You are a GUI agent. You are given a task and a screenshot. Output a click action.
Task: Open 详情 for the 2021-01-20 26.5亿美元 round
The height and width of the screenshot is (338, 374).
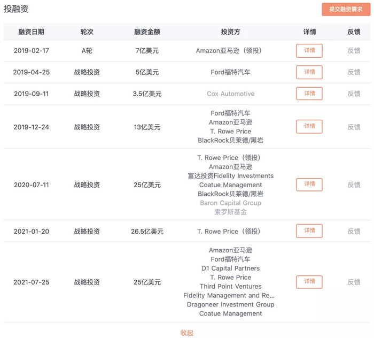[x=309, y=231]
